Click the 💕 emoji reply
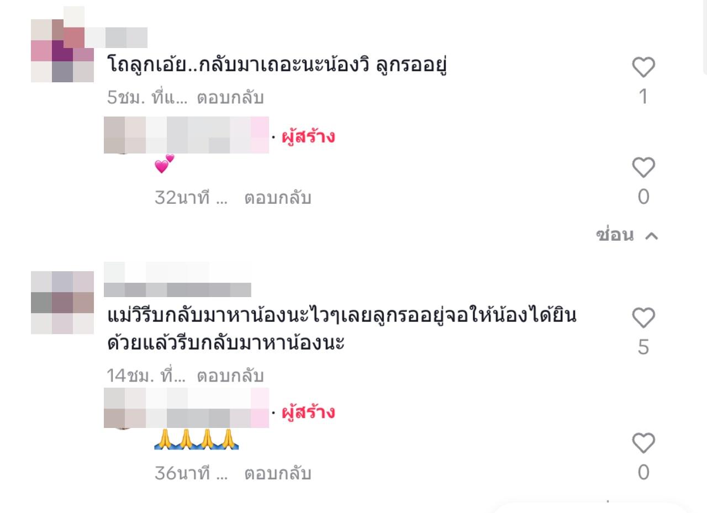This screenshot has height=513, width=707. click(165, 165)
